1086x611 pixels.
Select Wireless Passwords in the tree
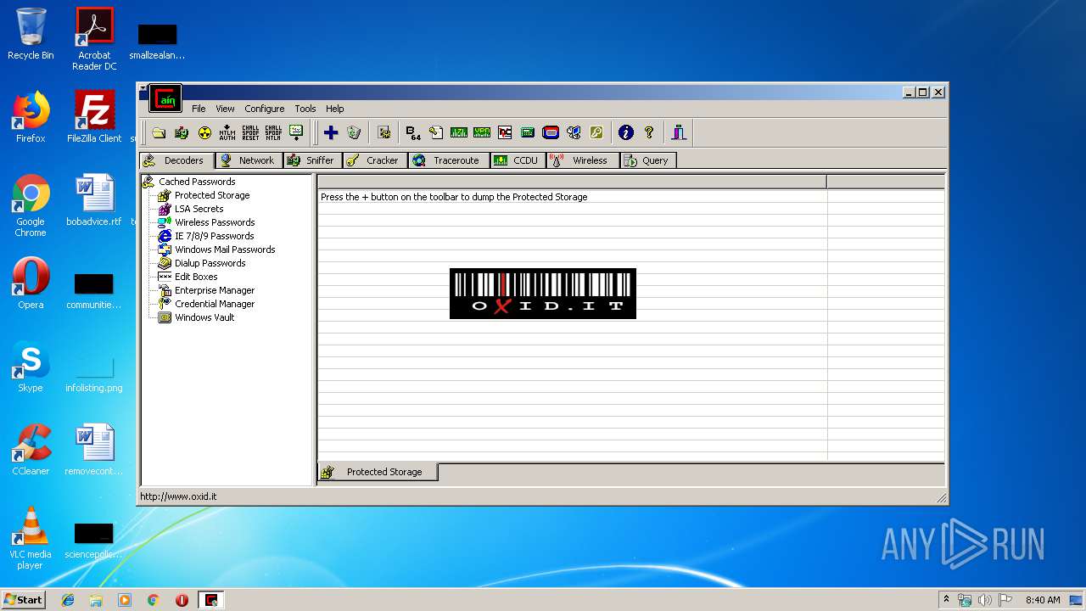click(215, 222)
